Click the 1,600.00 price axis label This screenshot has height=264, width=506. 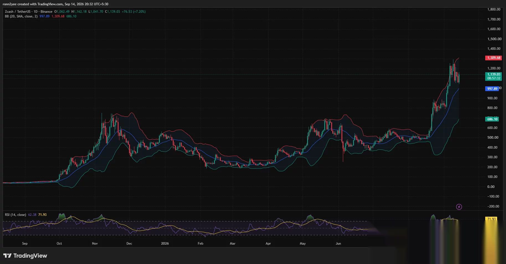494,29
